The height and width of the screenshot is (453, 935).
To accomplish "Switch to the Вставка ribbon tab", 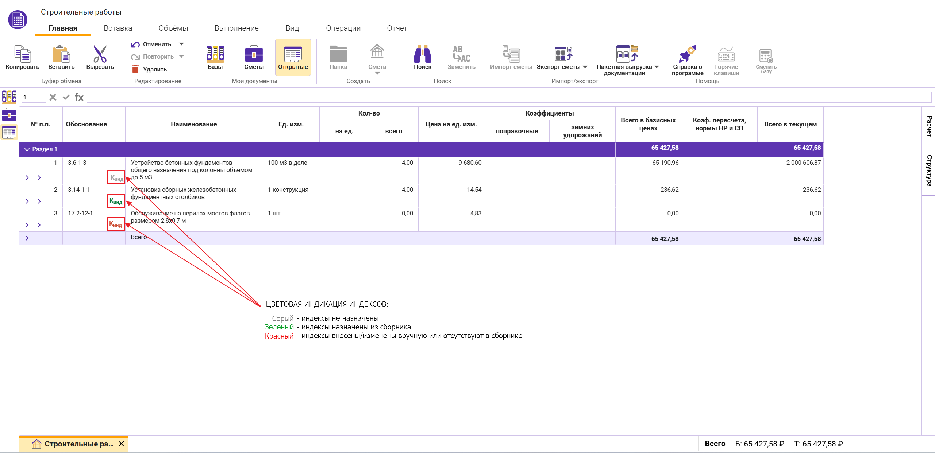I will [118, 28].
